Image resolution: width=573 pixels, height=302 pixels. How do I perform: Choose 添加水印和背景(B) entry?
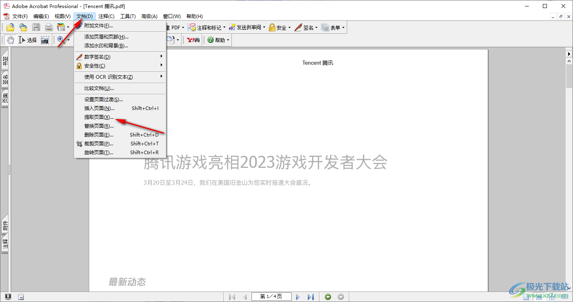pyautogui.click(x=120, y=46)
